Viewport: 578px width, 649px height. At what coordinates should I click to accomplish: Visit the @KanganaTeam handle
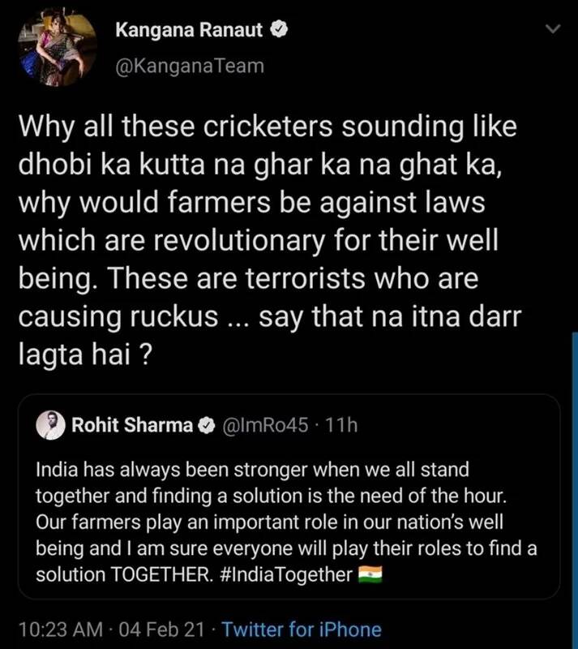(191, 66)
